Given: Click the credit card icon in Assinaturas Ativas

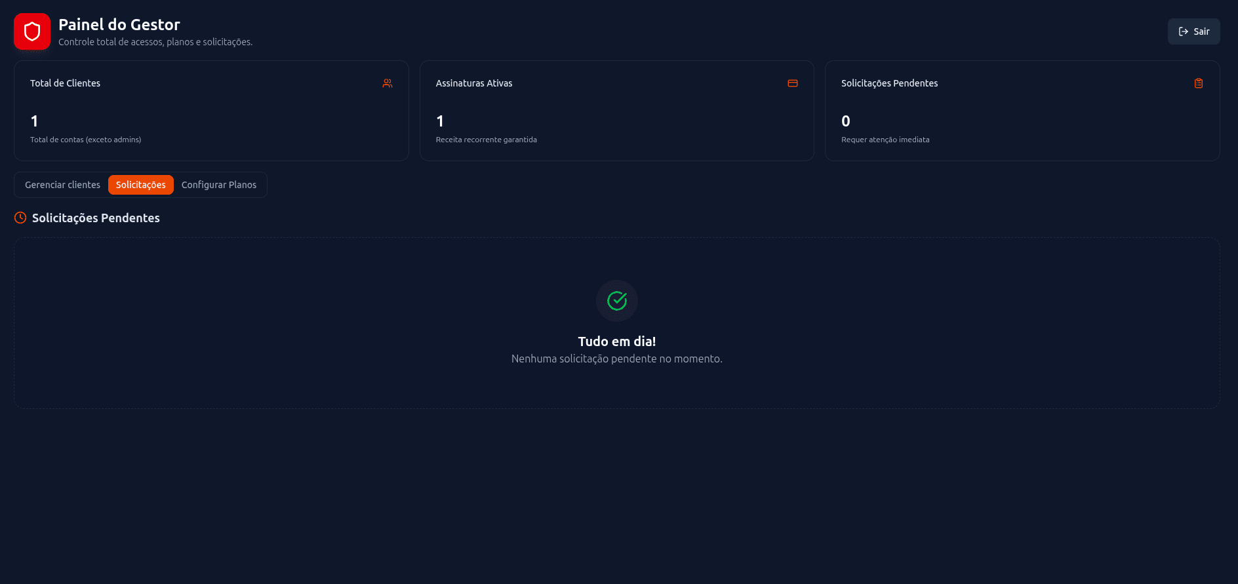Looking at the screenshot, I should point(793,83).
